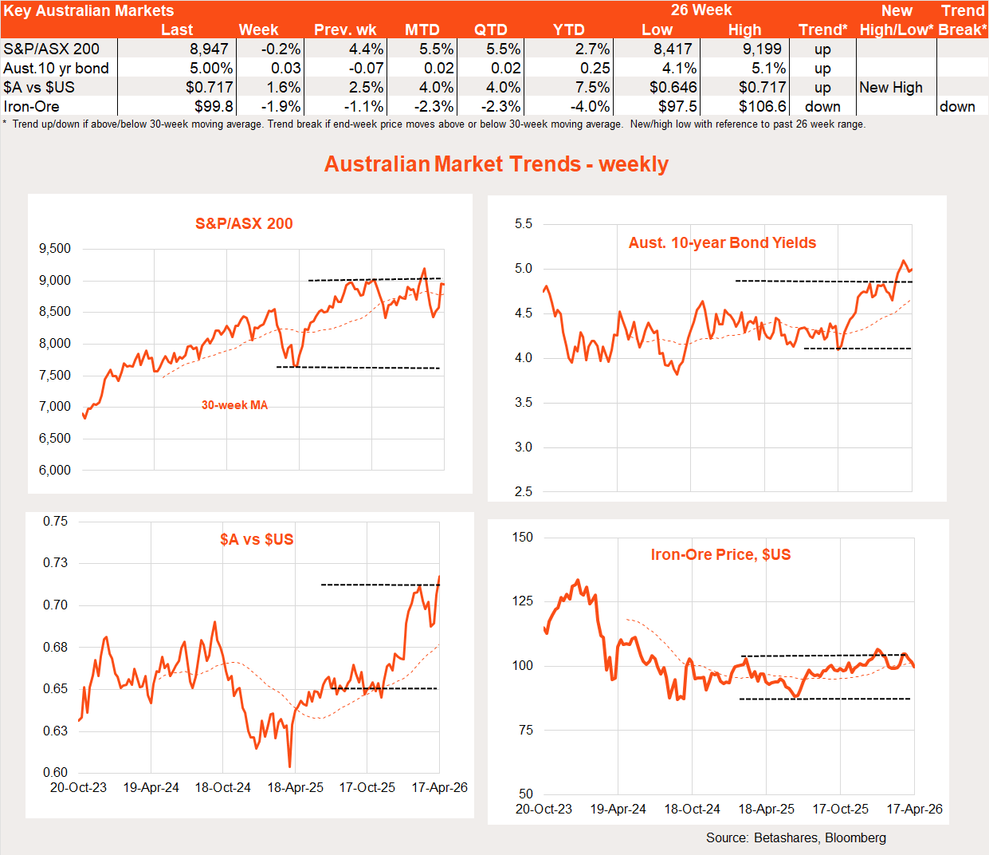989x855 pixels.
Task: Select the Aust. 10-year Bond Yields chart title
Action: coord(722,243)
